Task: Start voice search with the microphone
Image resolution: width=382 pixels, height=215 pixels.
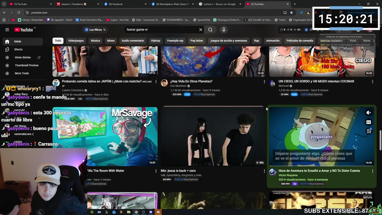Action: tap(224, 30)
